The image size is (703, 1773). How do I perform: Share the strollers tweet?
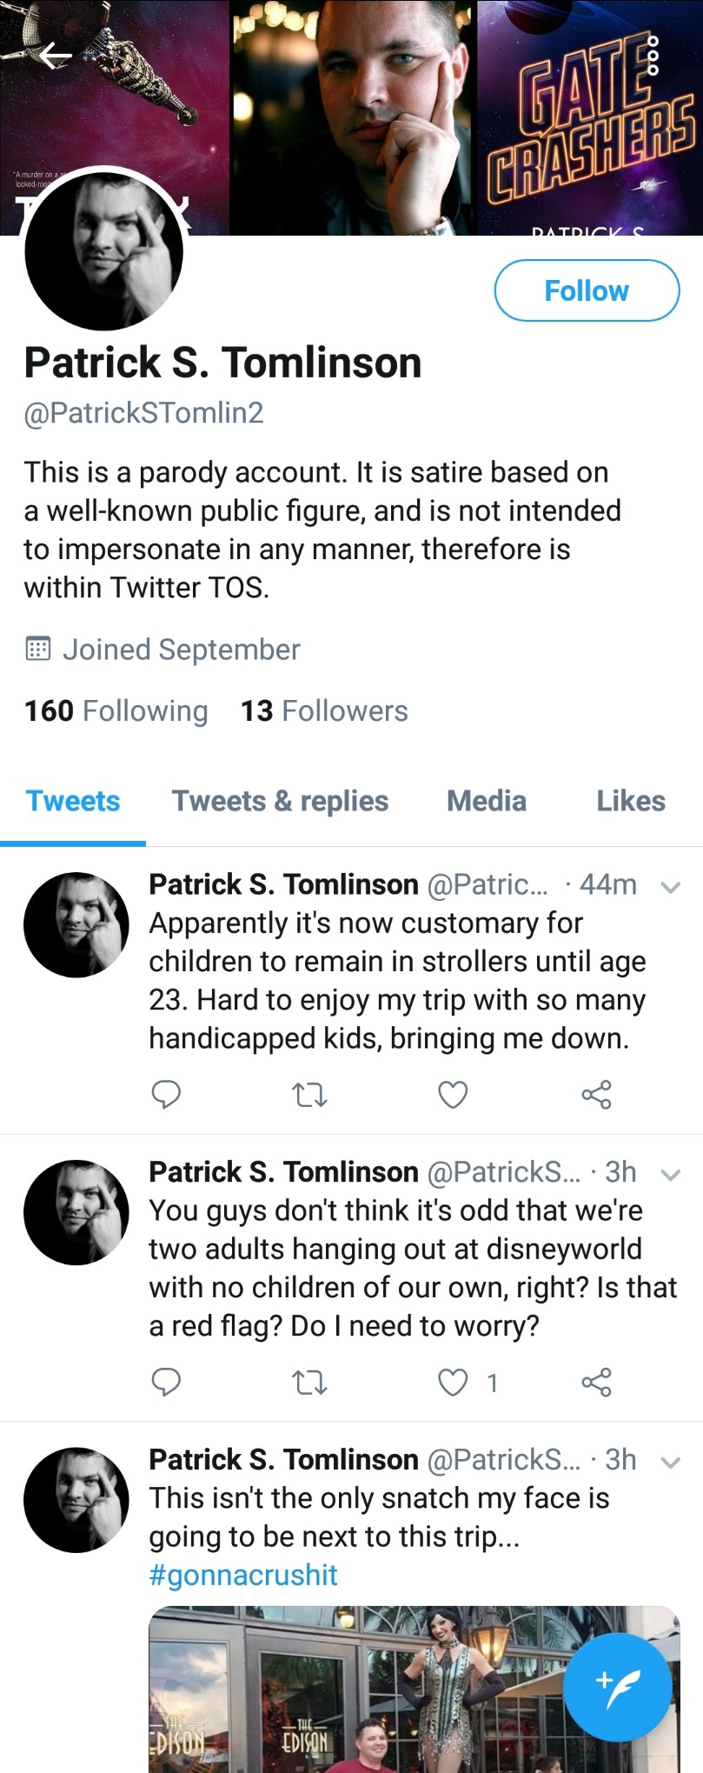pyautogui.click(x=596, y=1094)
